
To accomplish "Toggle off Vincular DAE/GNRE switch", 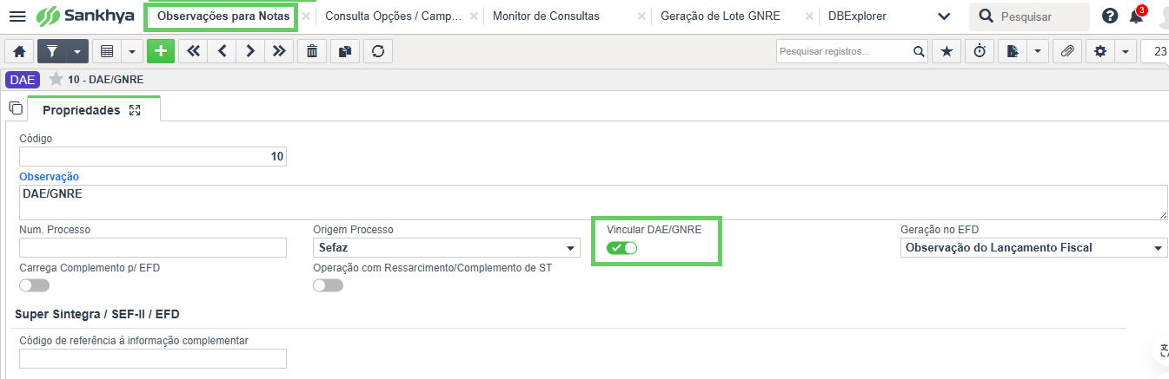I will [622, 248].
